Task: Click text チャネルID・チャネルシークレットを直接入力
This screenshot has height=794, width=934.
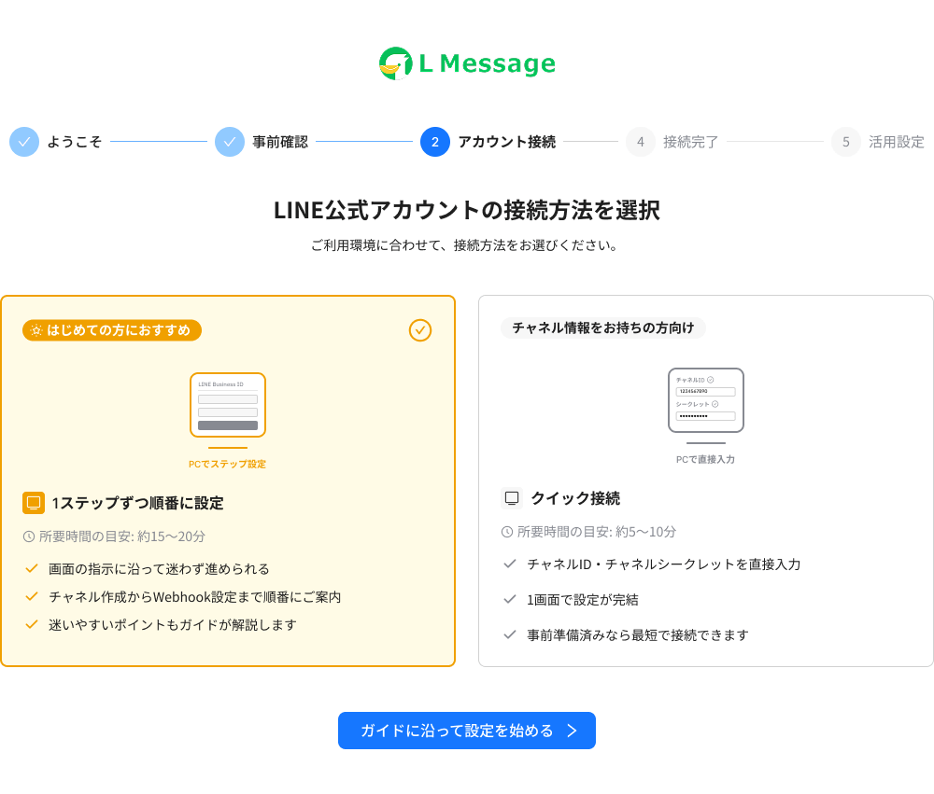Action: point(664,564)
